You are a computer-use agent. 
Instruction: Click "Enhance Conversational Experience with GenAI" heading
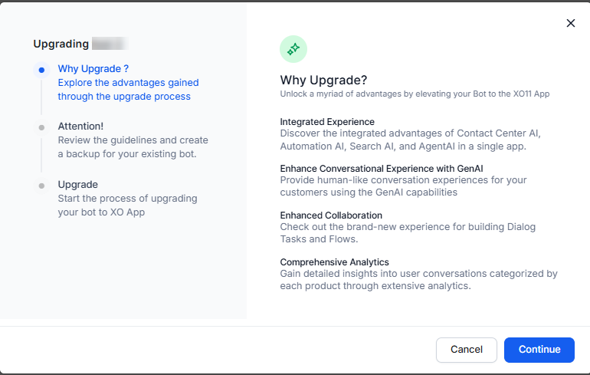click(x=382, y=168)
